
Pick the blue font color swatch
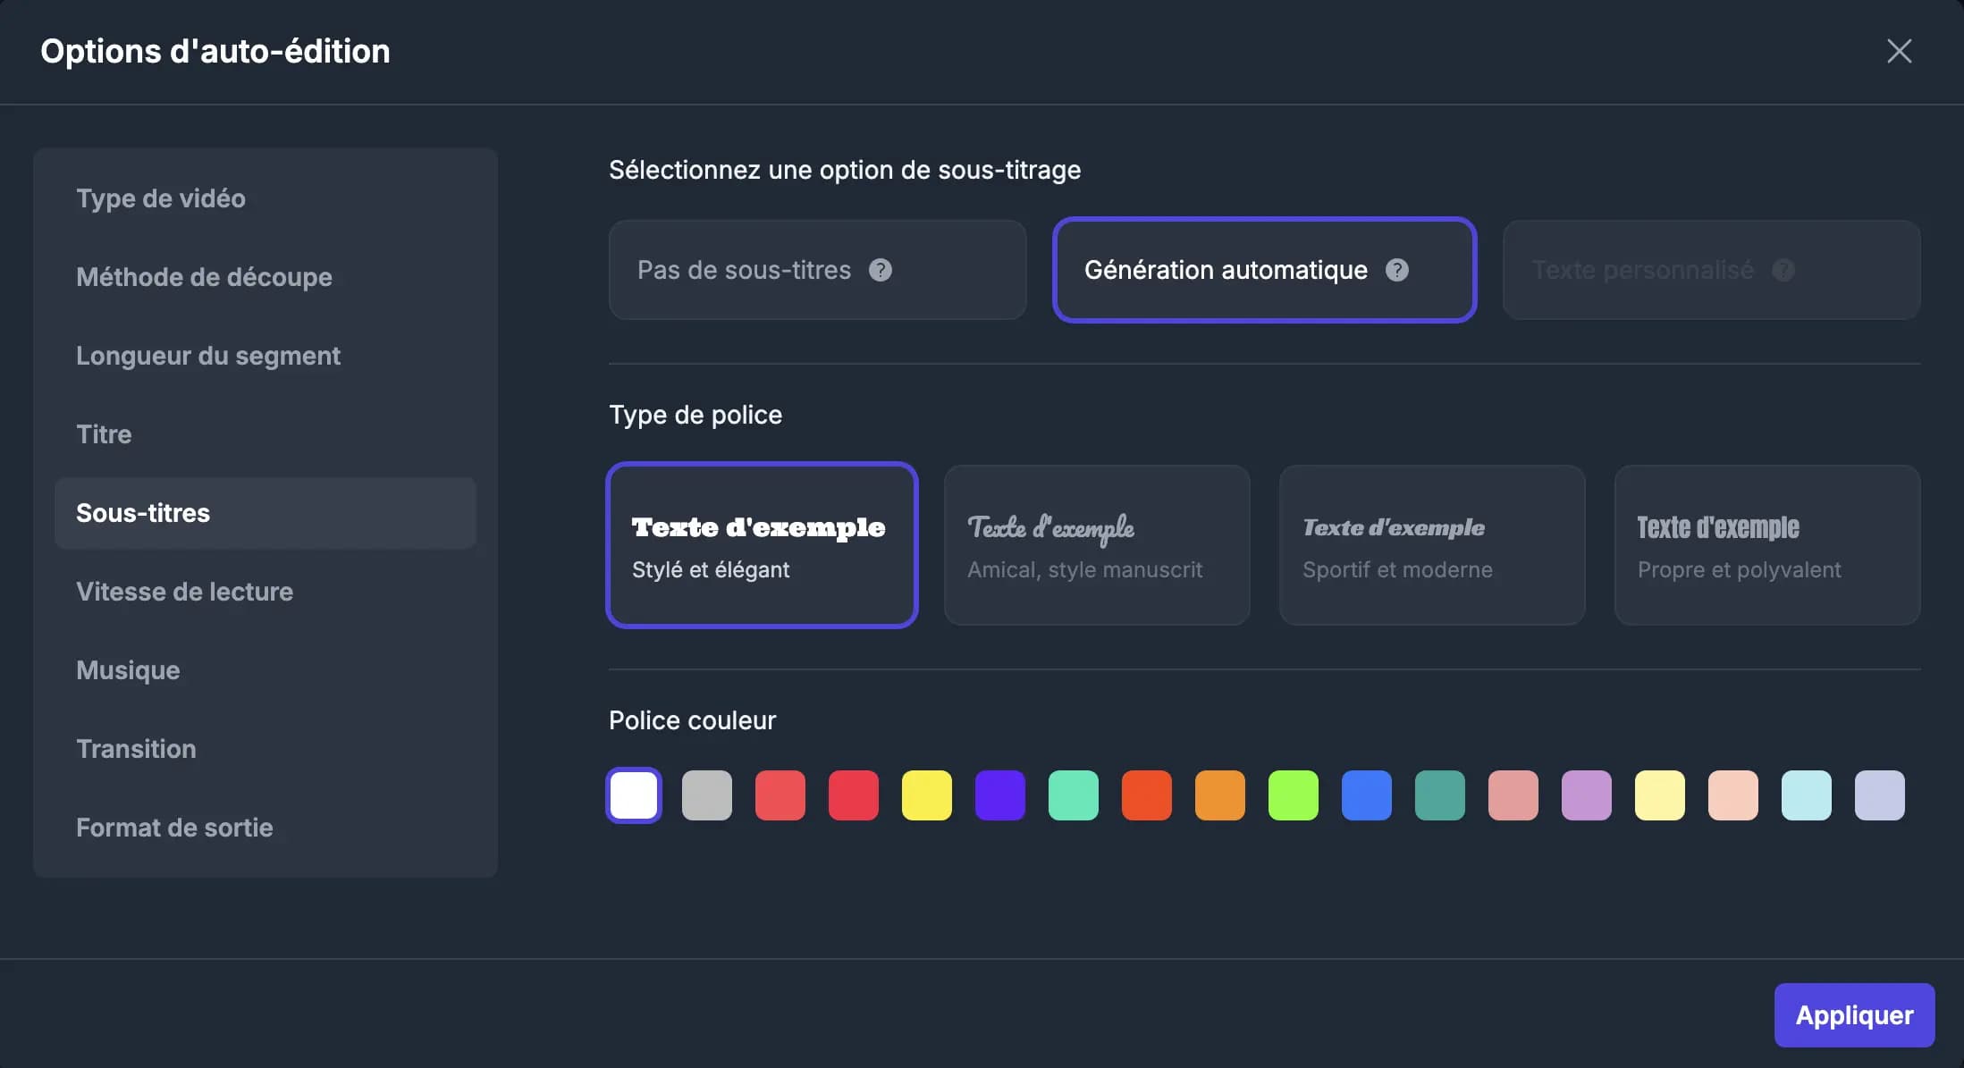1367,795
